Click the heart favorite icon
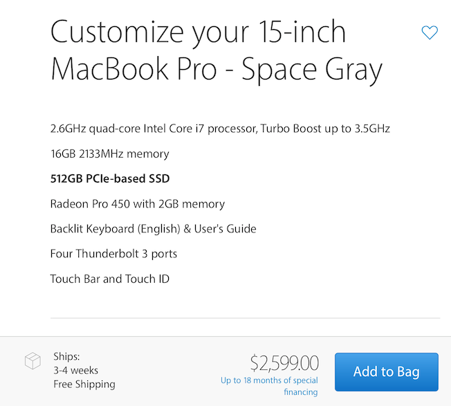Image resolution: width=451 pixels, height=406 pixels. tap(430, 33)
